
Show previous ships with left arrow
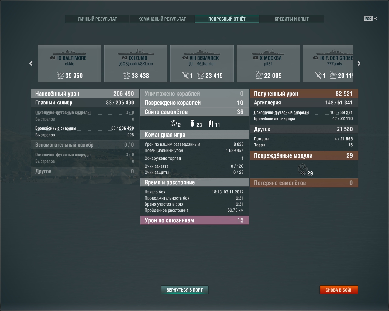pyautogui.click(x=31, y=63)
